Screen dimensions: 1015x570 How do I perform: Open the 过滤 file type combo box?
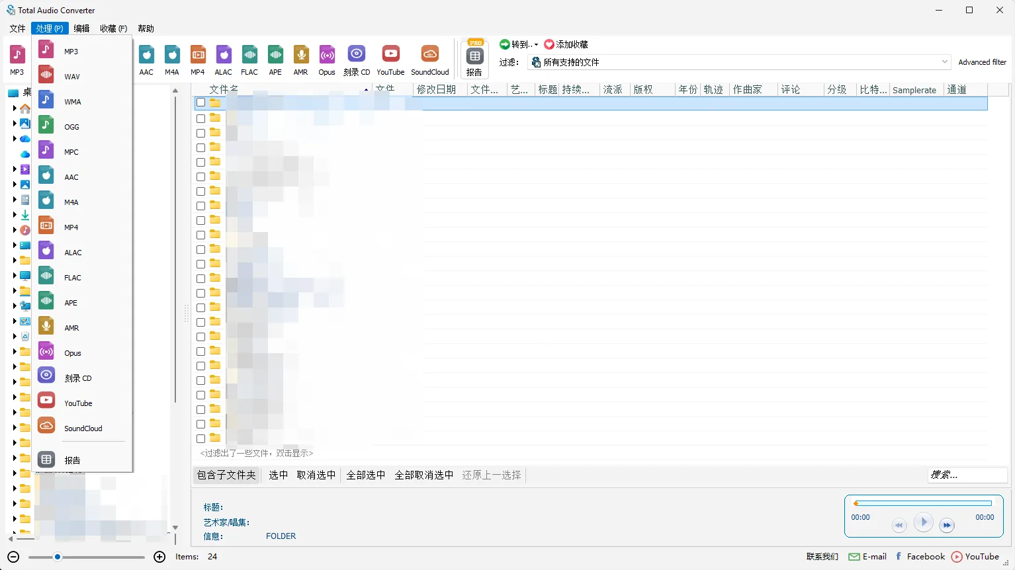coord(740,62)
